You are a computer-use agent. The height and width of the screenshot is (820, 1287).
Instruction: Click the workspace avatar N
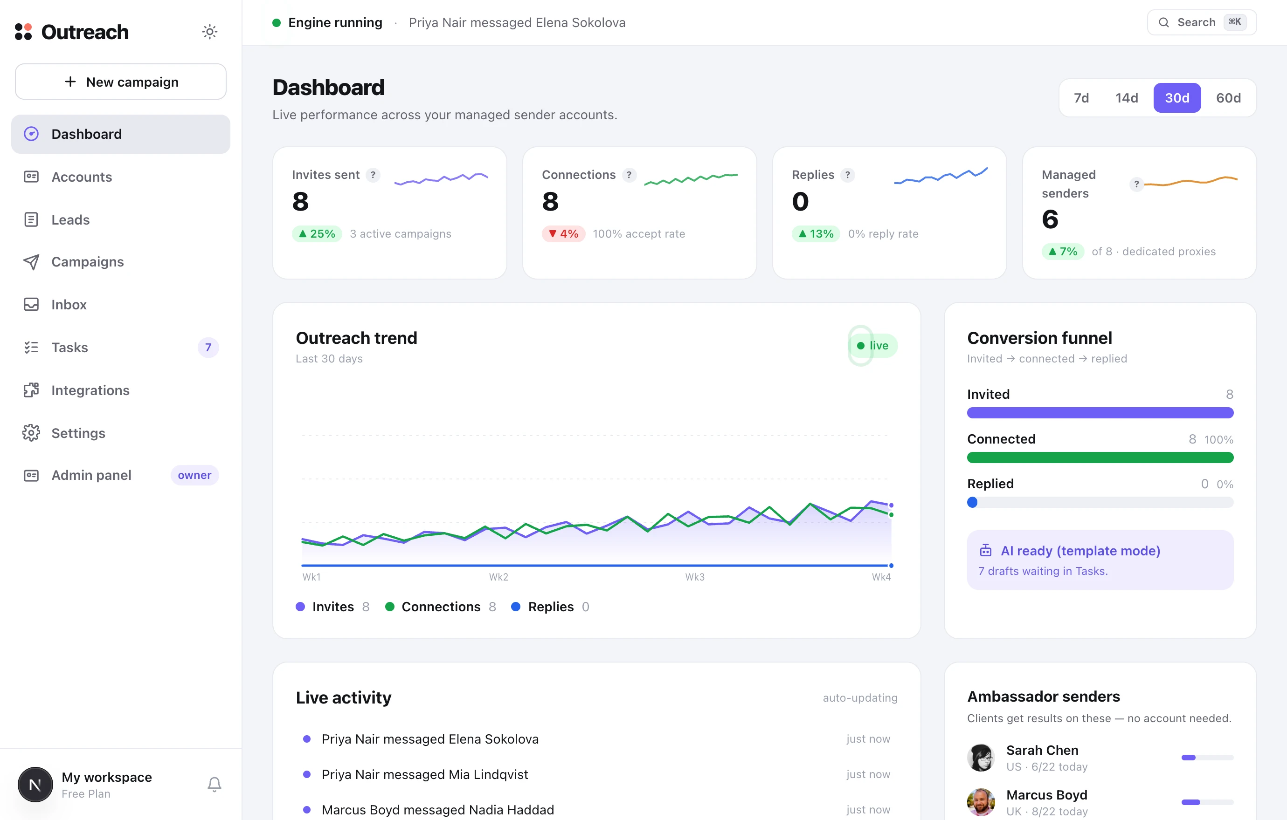coord(35,784)
